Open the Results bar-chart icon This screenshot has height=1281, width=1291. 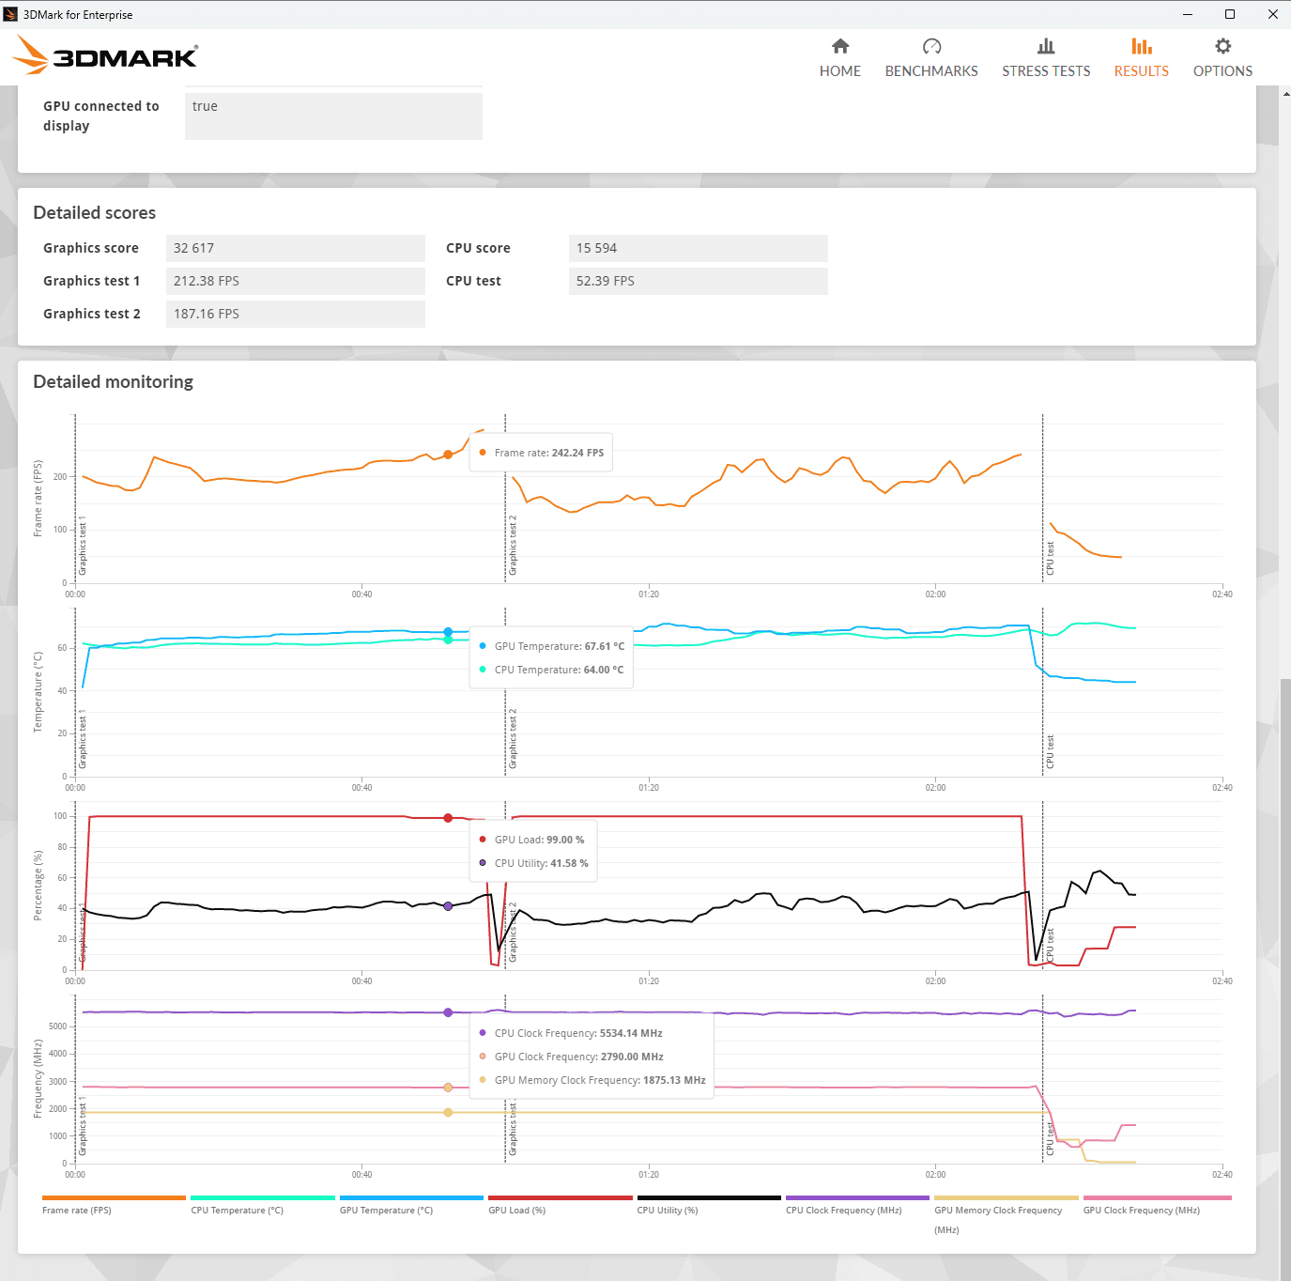coord(1142,46)
